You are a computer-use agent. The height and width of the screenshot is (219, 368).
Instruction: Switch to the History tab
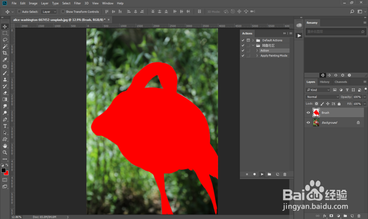[x=325, y=82]
